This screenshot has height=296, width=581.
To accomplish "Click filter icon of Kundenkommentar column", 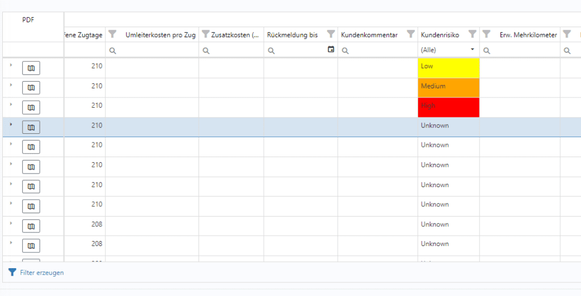I will pos(411,35).
